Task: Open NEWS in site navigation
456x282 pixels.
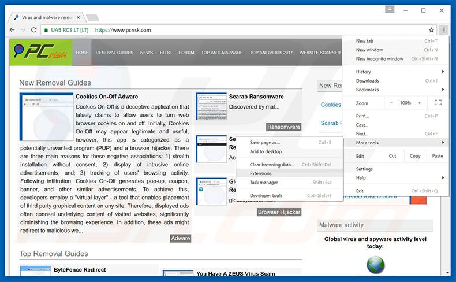Action: point(146,53)
